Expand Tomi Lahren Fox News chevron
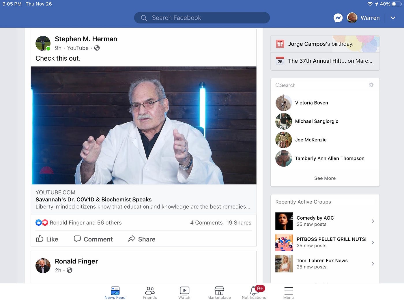 [x=373, y=264]
